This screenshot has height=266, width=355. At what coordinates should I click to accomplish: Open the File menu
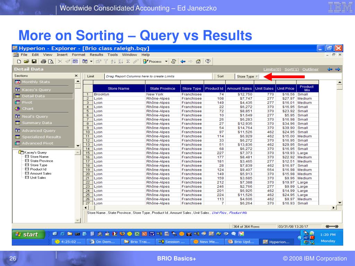(x=24, y=55)
